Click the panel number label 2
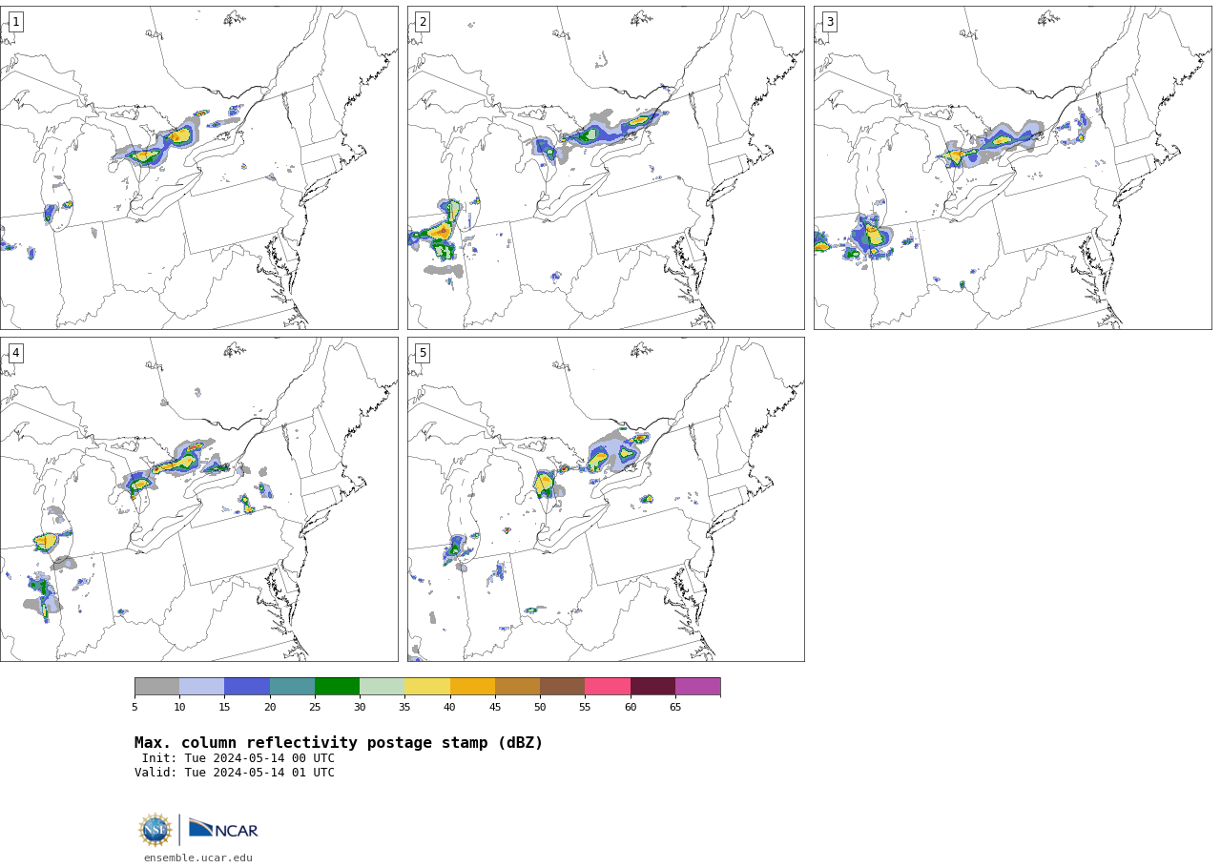 click(x=423, y=22)
